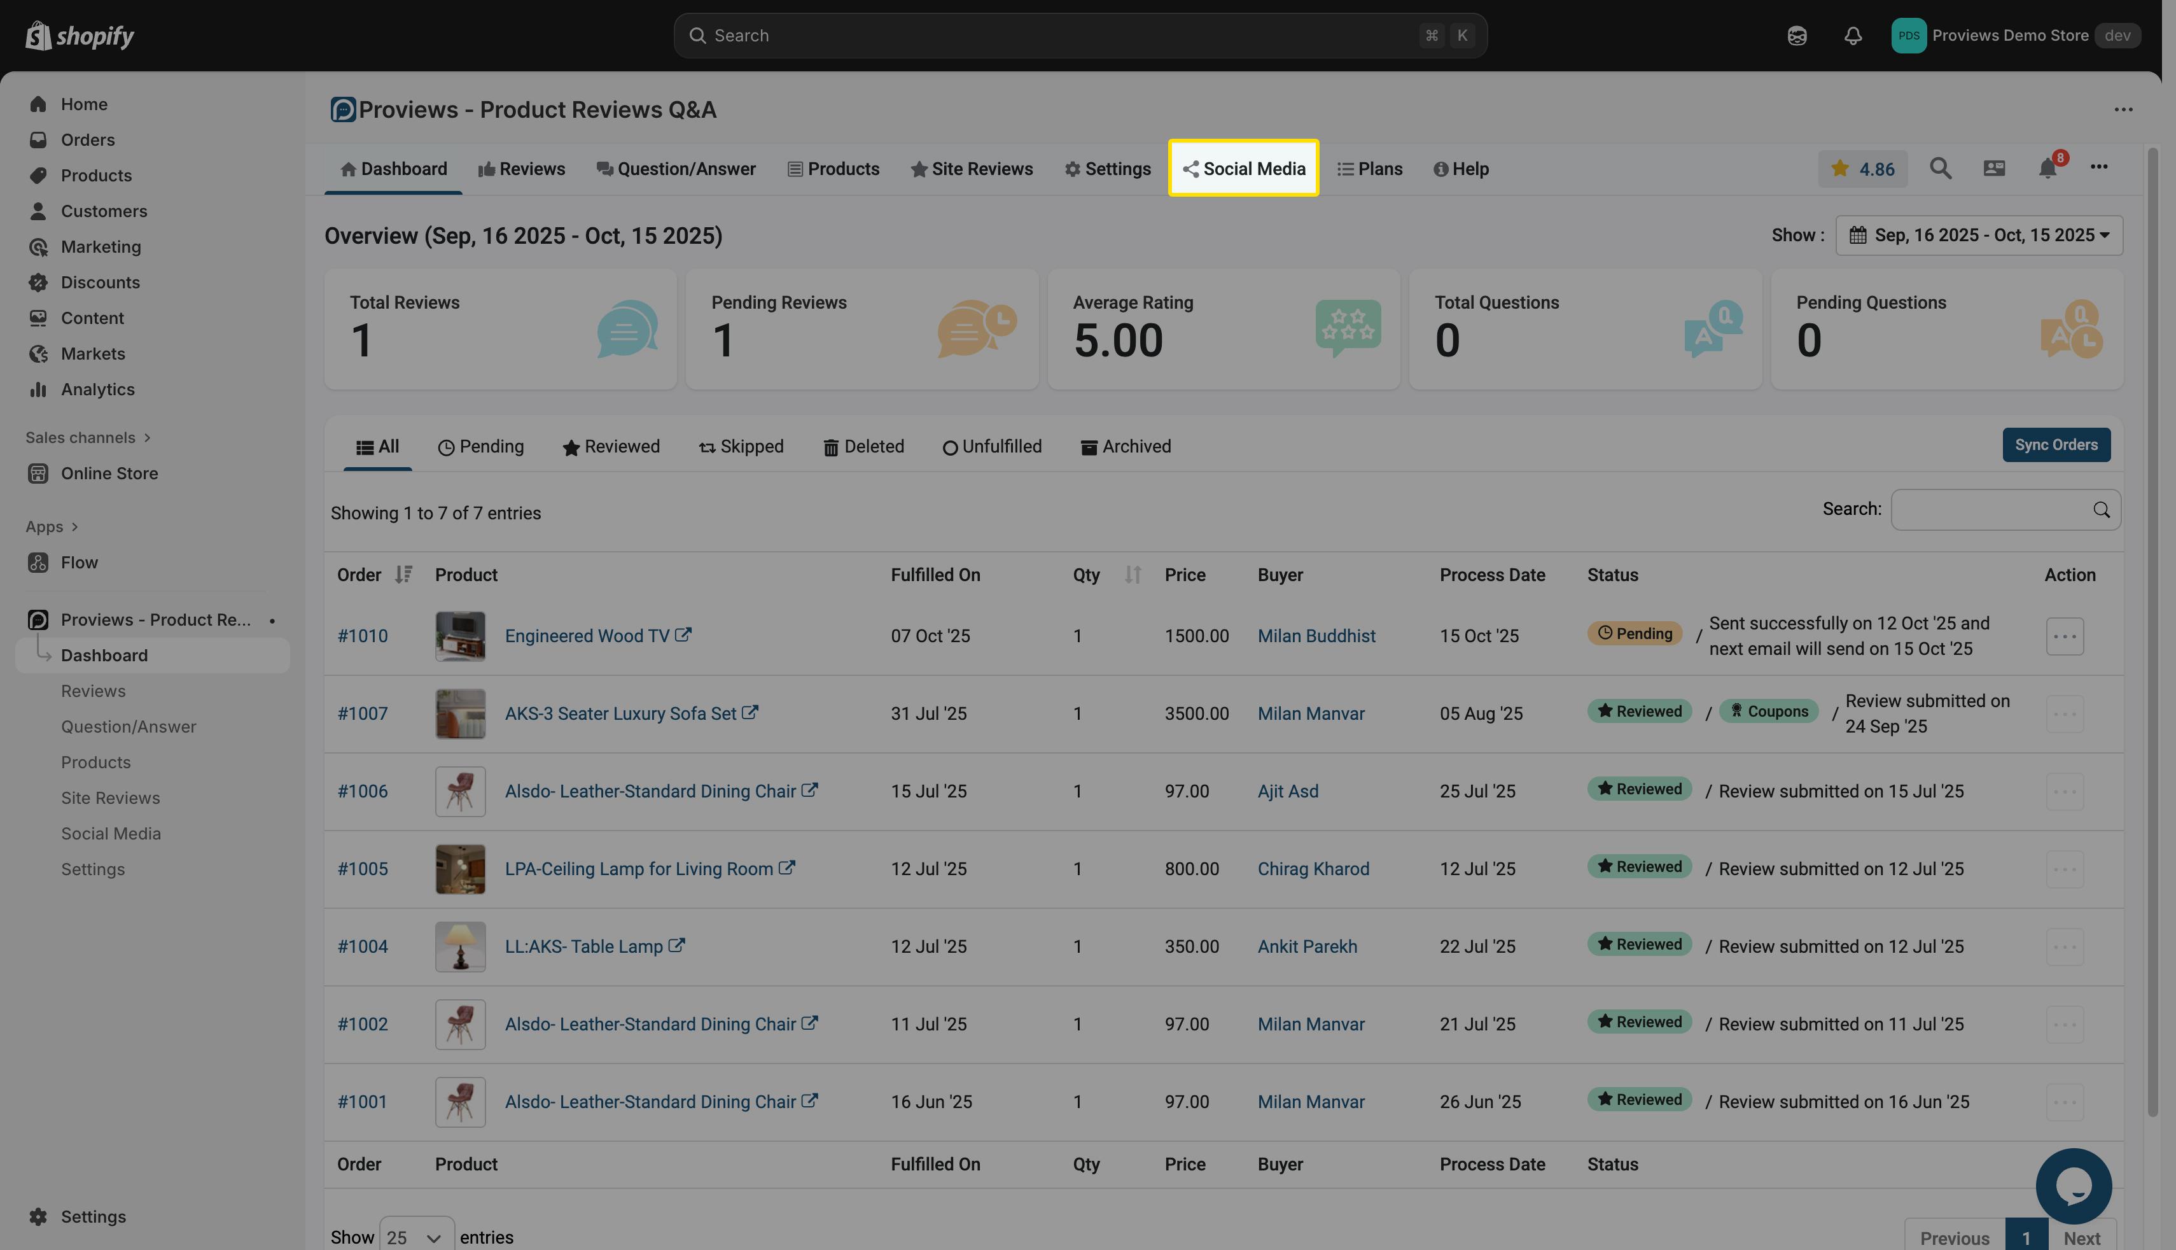
Task: Switch to the Social Media tab
Action: coord(1243,169)
